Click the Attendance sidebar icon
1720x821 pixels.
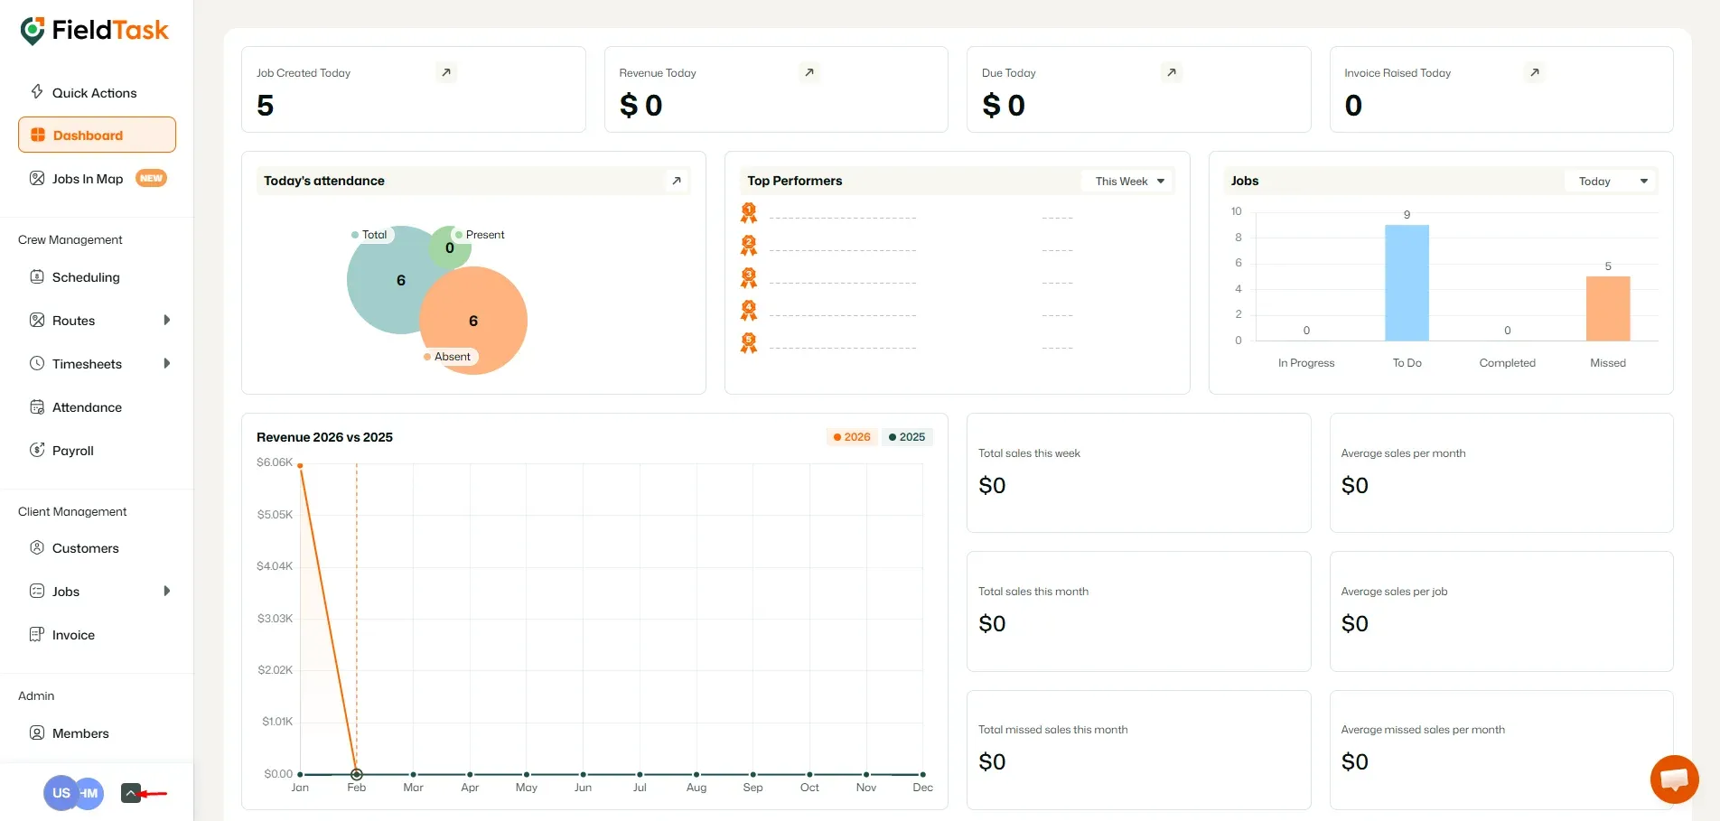tap(37, 406)
